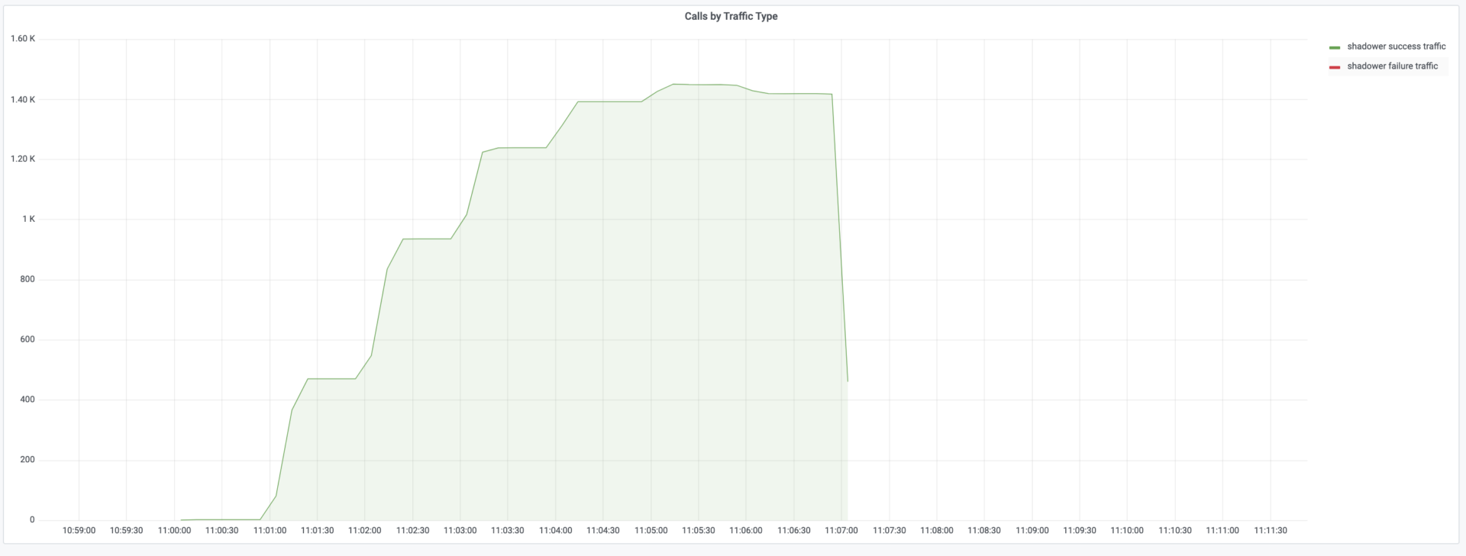The image size is (1466, 556).
Task: Click the 11:09:30 time axis label
Action: click(1080, 531)
